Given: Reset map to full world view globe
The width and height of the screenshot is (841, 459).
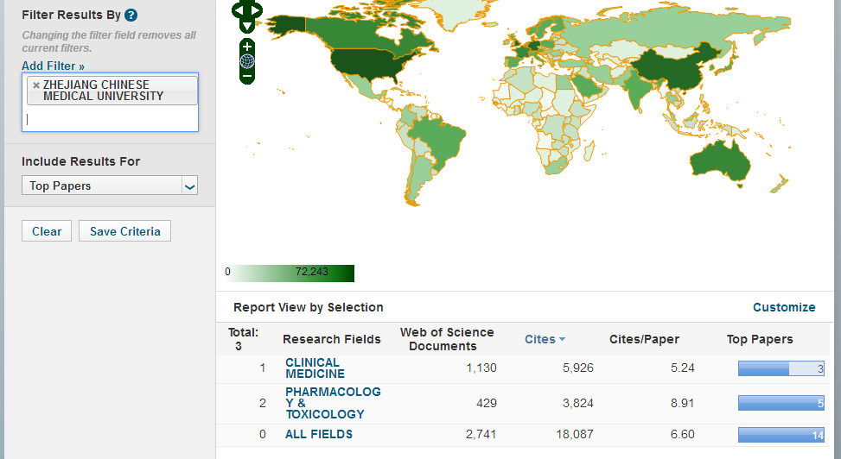Looking at the screenshot, I should point(247,61).
